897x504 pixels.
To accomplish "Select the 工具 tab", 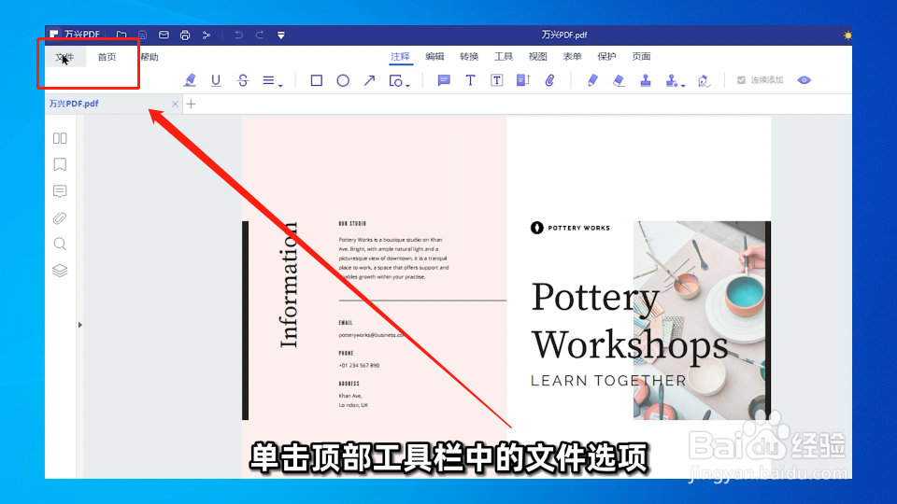I will 504,57.
